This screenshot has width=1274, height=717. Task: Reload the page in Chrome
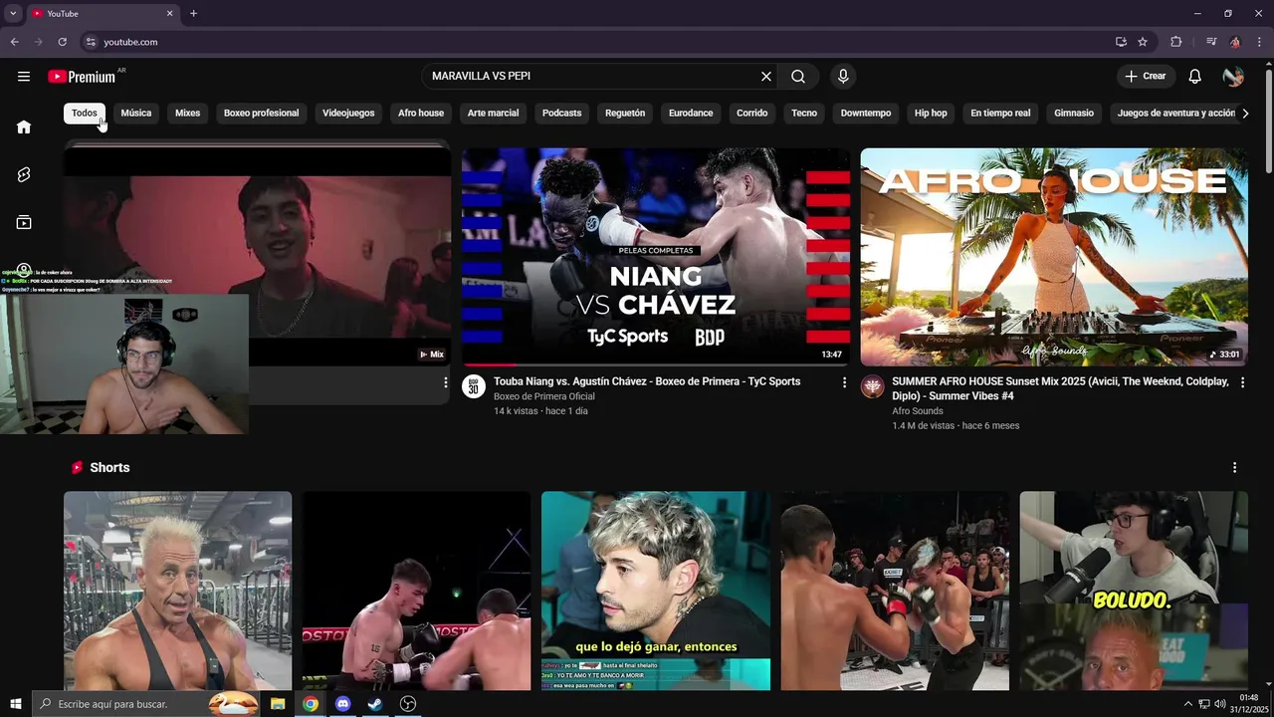(62, 42)
